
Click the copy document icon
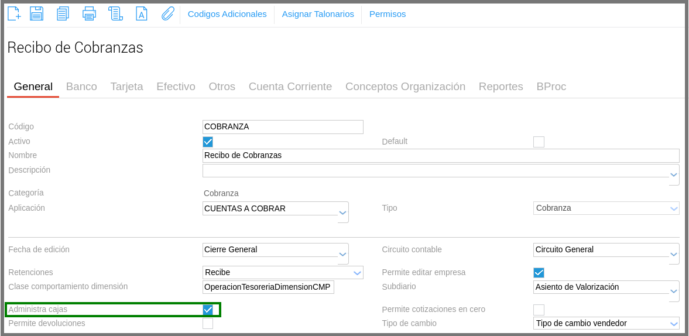pos(63,13)
